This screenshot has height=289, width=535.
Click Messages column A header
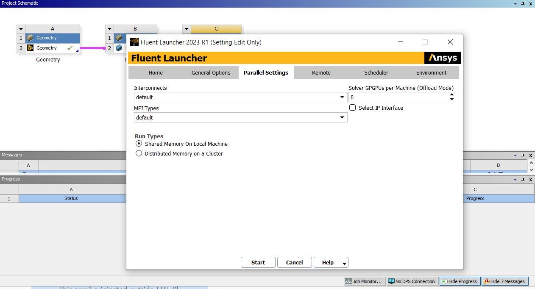click(x=28, y=165)
